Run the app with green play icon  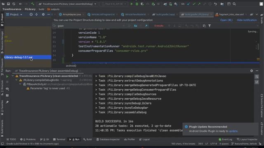[132, 4]
